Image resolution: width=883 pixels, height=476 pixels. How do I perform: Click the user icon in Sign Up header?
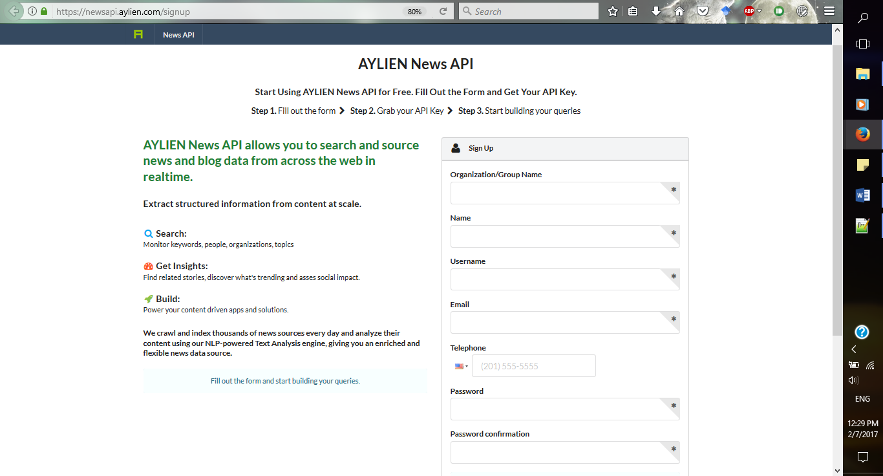456,148
